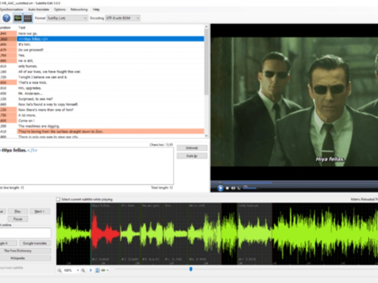Image resolution: width=378 pixels, height=283 pixels.
Task: Click the Unbreak button
Action: tap(192, 148)
